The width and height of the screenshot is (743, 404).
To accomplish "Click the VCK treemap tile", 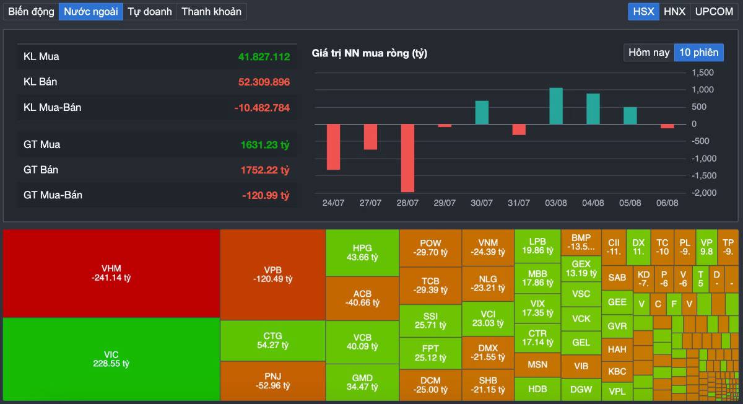I will (581, 318).
